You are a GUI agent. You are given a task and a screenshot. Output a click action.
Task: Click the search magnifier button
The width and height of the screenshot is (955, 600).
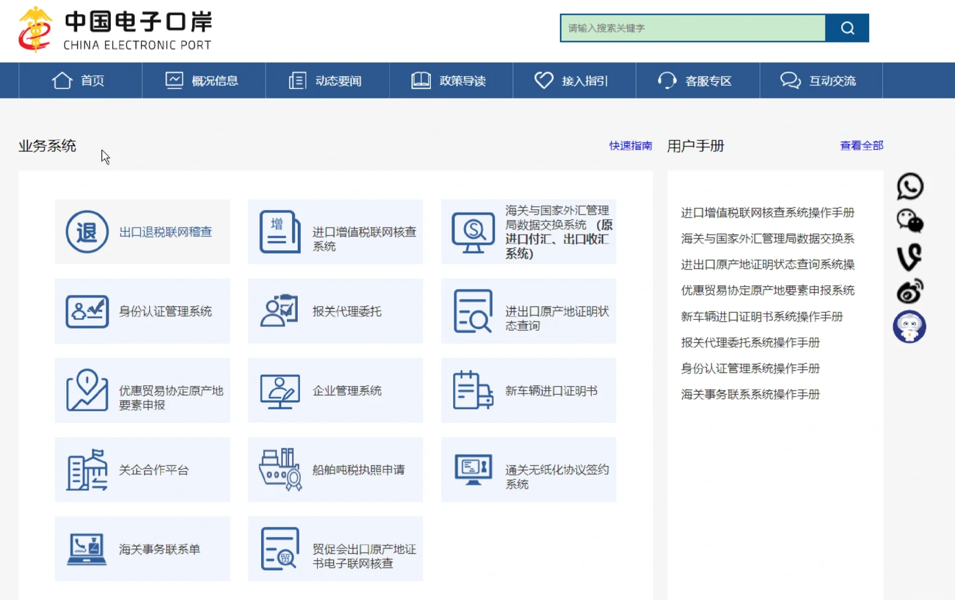[848, 27]
